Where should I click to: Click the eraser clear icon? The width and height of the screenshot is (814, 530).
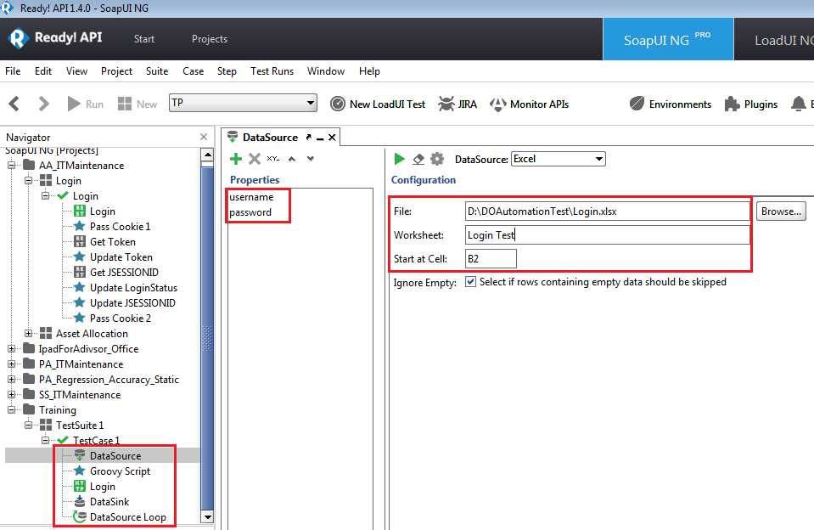418,159
